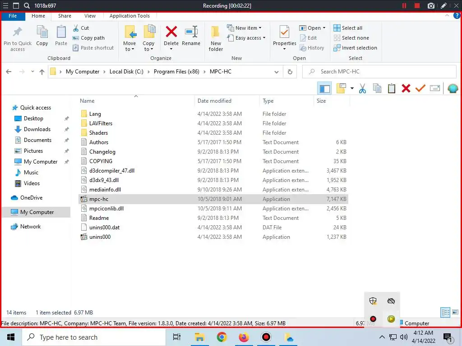Select the mpc-hc application file
Screen dimensions: 462x346
coord(213,199)
